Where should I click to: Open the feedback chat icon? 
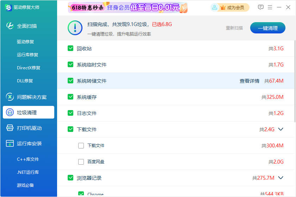click(x=260, y=7)
